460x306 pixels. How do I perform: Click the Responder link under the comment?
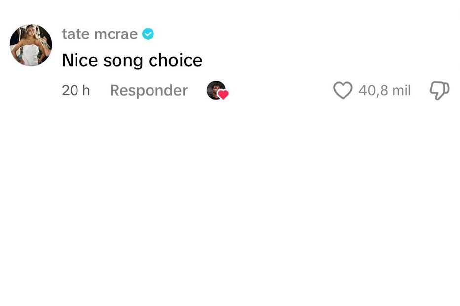coord(149,90)
